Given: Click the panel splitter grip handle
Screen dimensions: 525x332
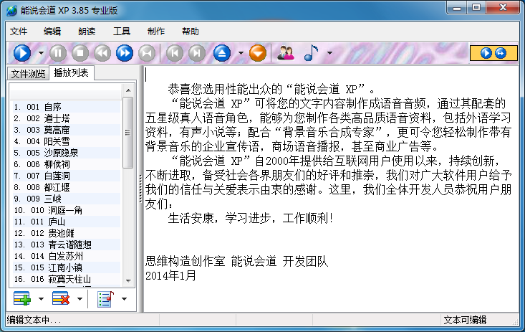Looking at the screenshot, I should click(140, 189).
